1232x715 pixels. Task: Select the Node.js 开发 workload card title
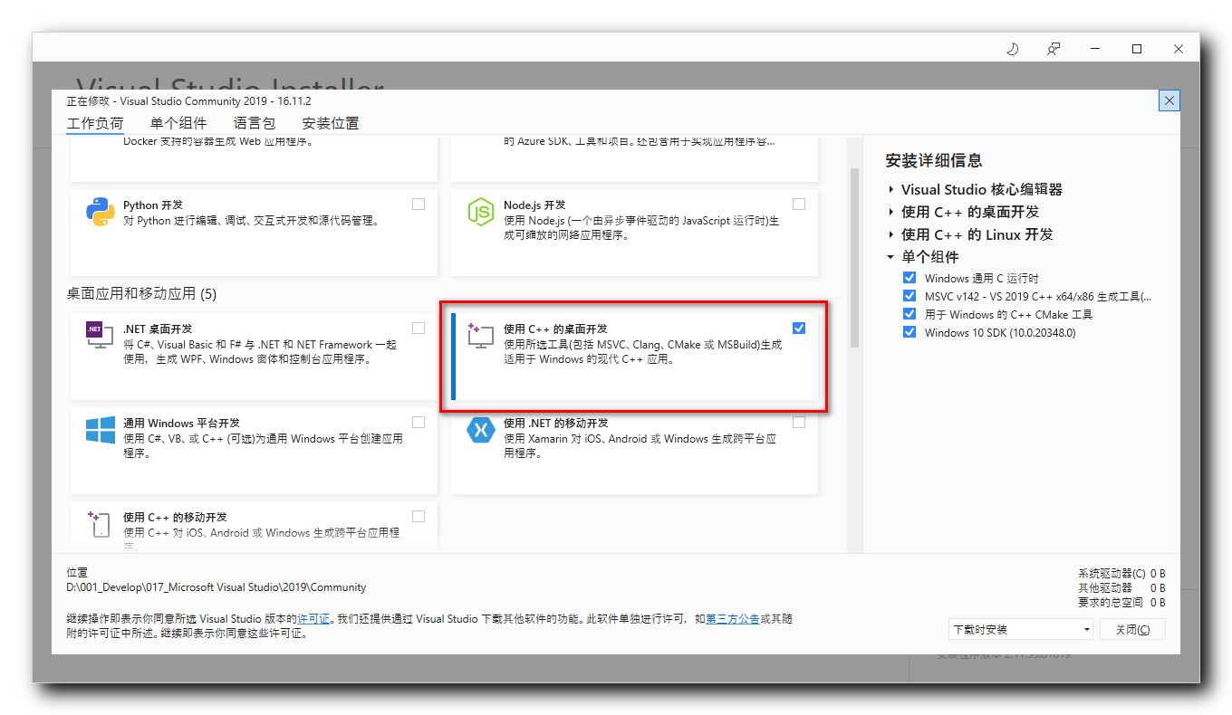(x=534, y=205)
